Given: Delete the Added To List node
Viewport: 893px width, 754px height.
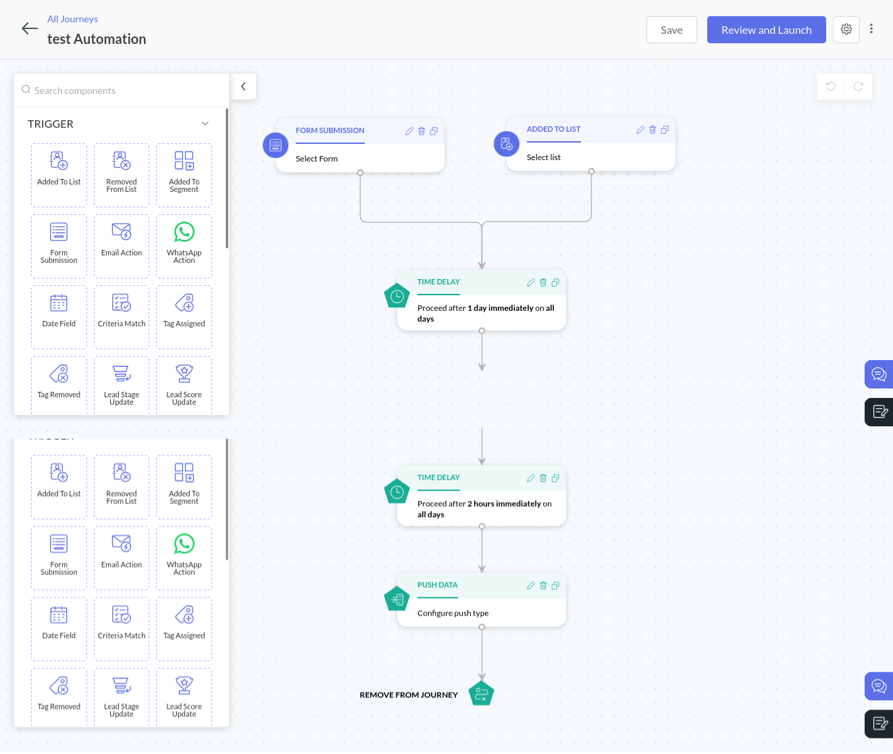Looking at the screenshot, I should pos(653,130).
